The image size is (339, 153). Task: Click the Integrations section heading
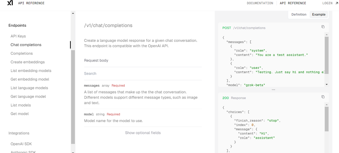pos(19,133)
